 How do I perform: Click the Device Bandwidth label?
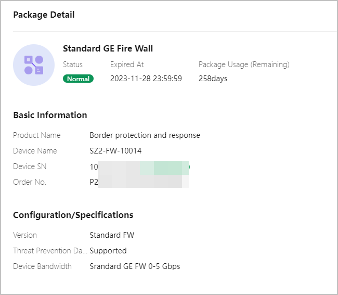42,266
